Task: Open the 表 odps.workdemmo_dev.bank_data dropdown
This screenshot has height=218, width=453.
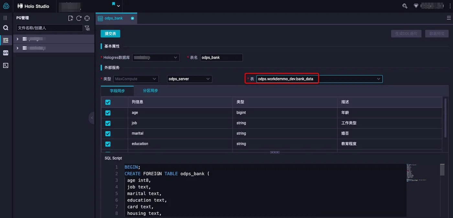Action: pos(319,79)
